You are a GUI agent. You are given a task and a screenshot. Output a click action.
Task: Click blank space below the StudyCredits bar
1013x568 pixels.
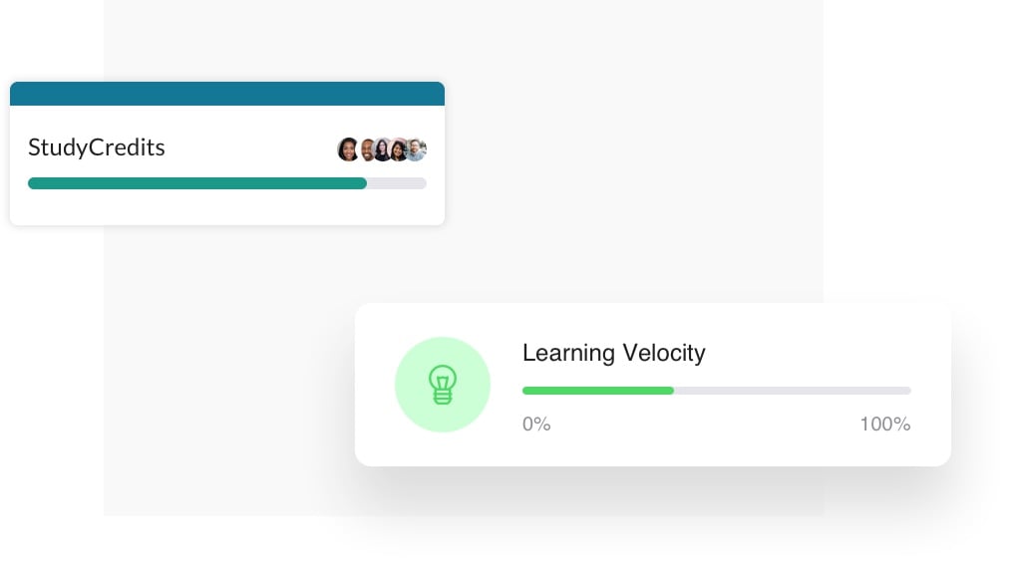[x=227, y=207]
